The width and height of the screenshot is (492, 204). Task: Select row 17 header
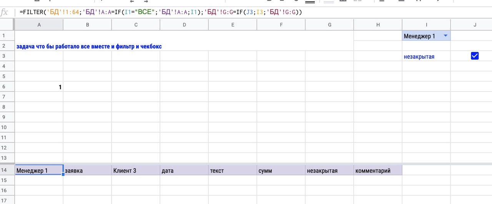click(7, 200)
